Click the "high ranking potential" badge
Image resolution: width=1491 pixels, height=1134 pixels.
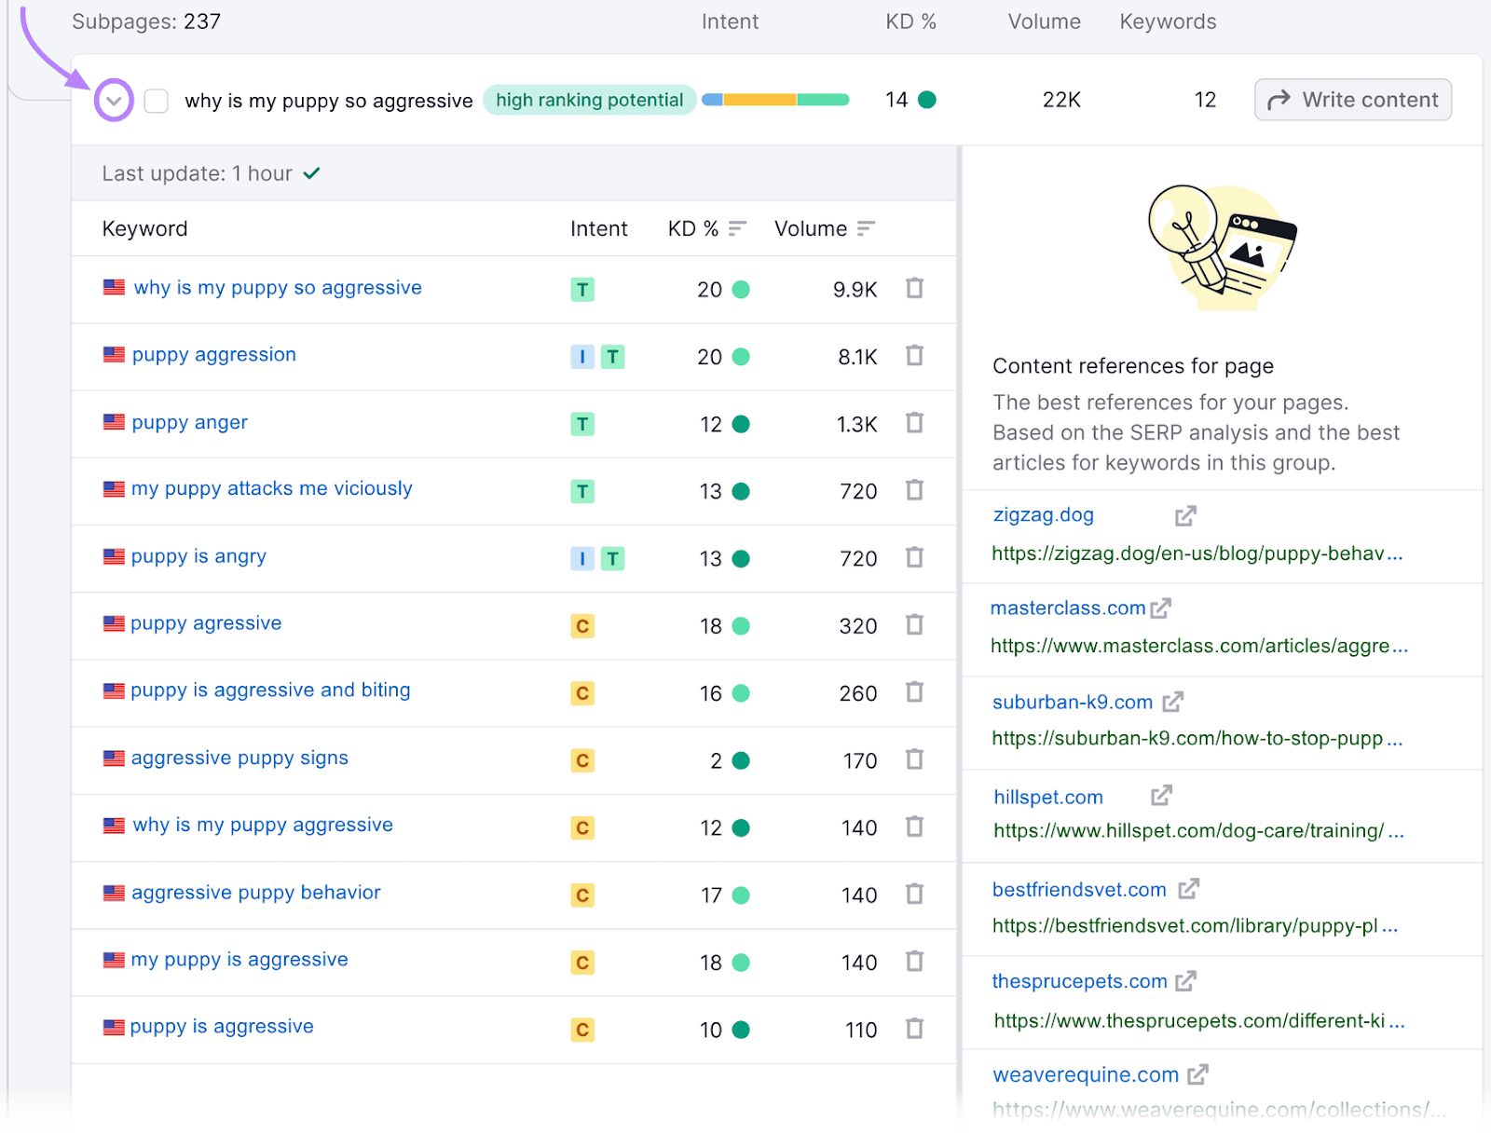[589, 100]
